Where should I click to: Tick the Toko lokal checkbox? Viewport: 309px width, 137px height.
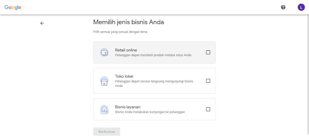pyautogui.click(x=208, y=81)
